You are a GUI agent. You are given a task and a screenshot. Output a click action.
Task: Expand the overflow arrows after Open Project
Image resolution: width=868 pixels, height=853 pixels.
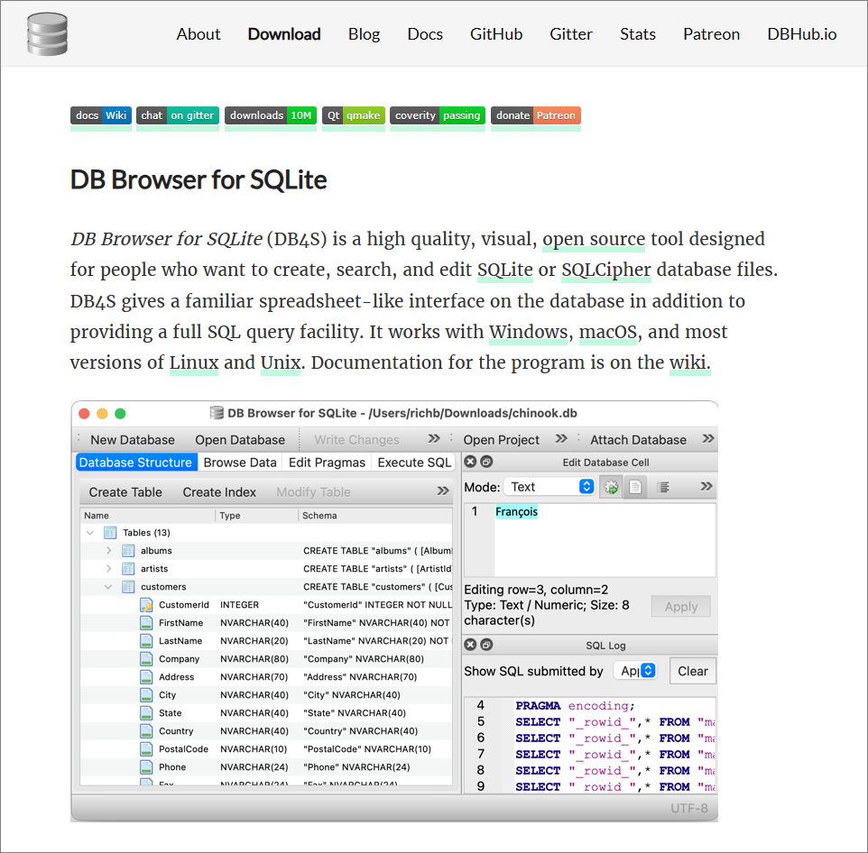[x=561, y=438]
